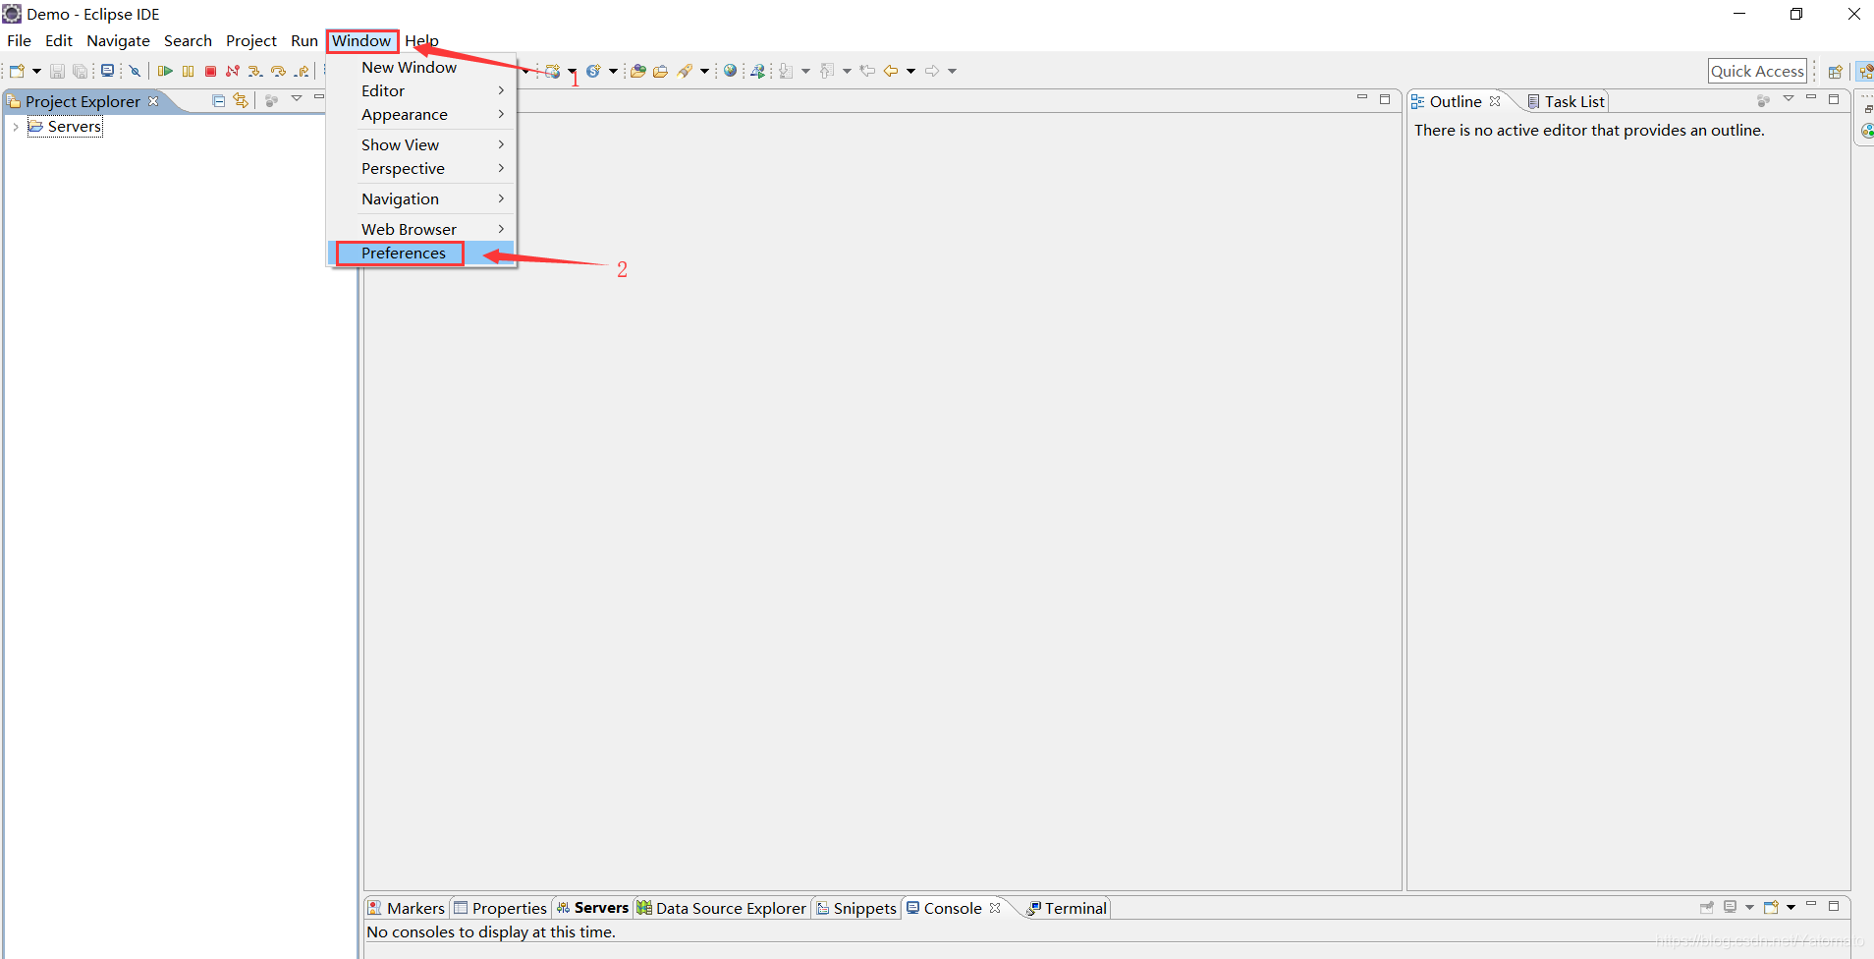This screenshot has width=1874, height=959.
Task: Click the Last Edit Location icon
Action: pos(867,71)
